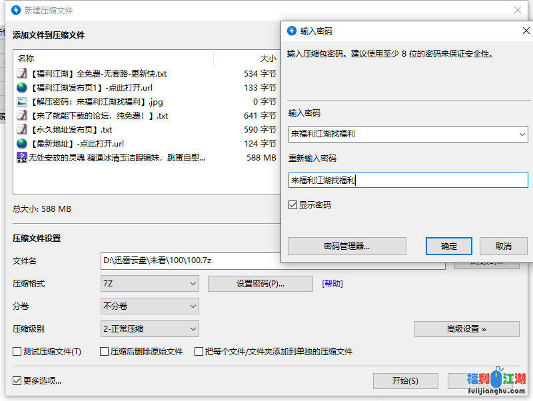Click the text file icon of 全免费-无套路-更新快.txt
533x401 pixels.
(22, 73)
